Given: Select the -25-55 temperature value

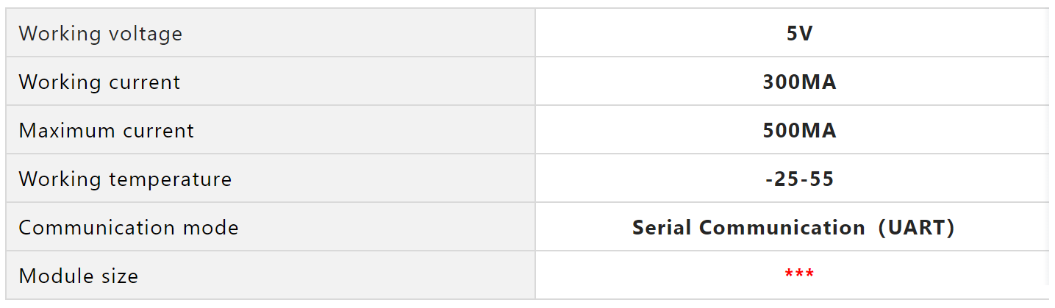Looking at the screenshot, I should [799, 179].
